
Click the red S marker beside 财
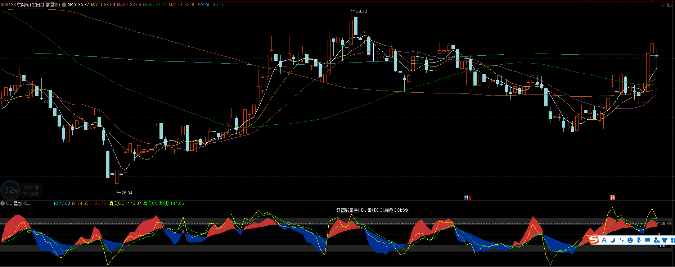pyautogui.click(x=470, y=198)
